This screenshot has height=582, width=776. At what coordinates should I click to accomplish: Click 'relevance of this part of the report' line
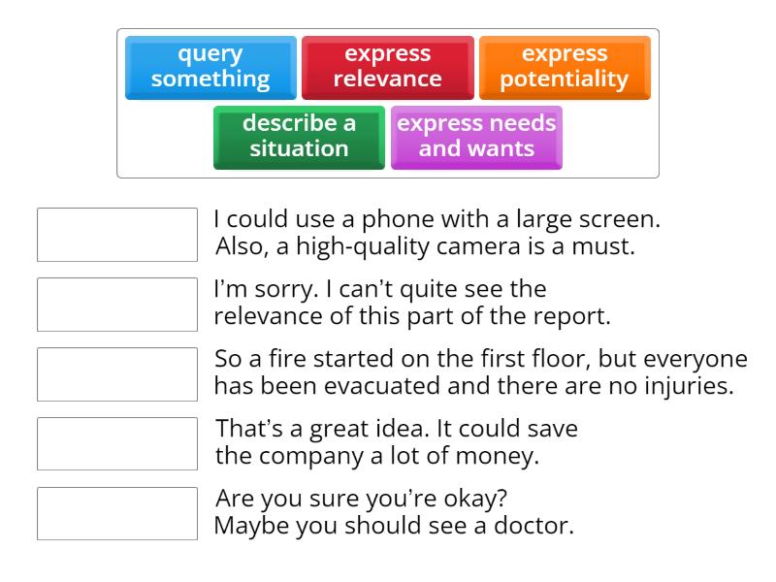(x=412, y=317)
